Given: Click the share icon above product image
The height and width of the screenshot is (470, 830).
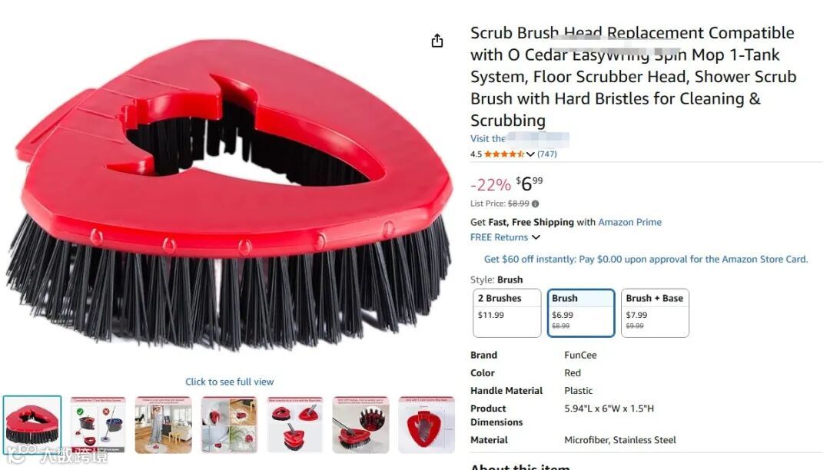Looking at the screenshot, I should click(437, 41).
